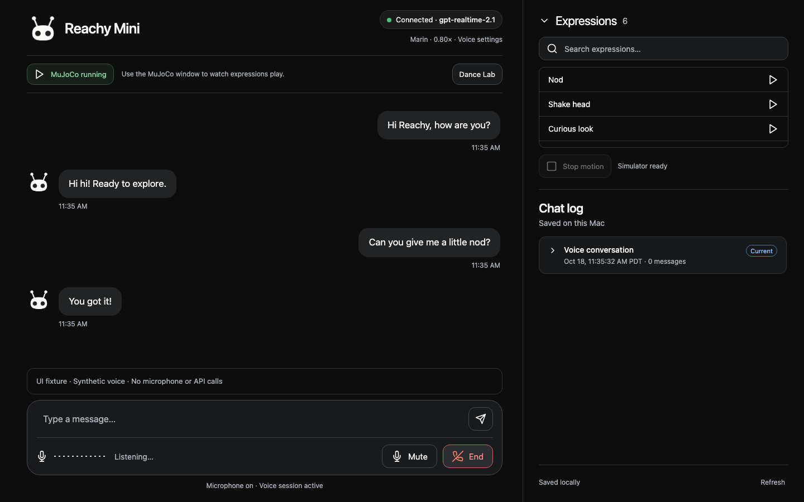Click the UI fixture synthetic voice notice

[x=265, y=382]
